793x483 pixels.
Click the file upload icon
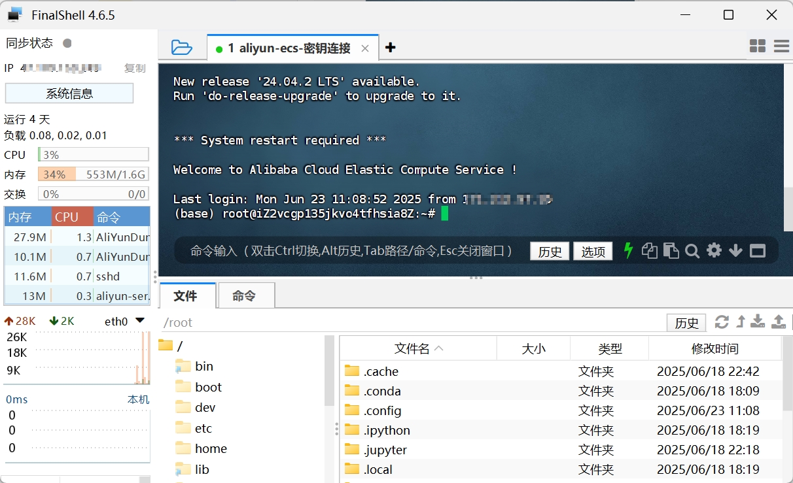point(778,322)
